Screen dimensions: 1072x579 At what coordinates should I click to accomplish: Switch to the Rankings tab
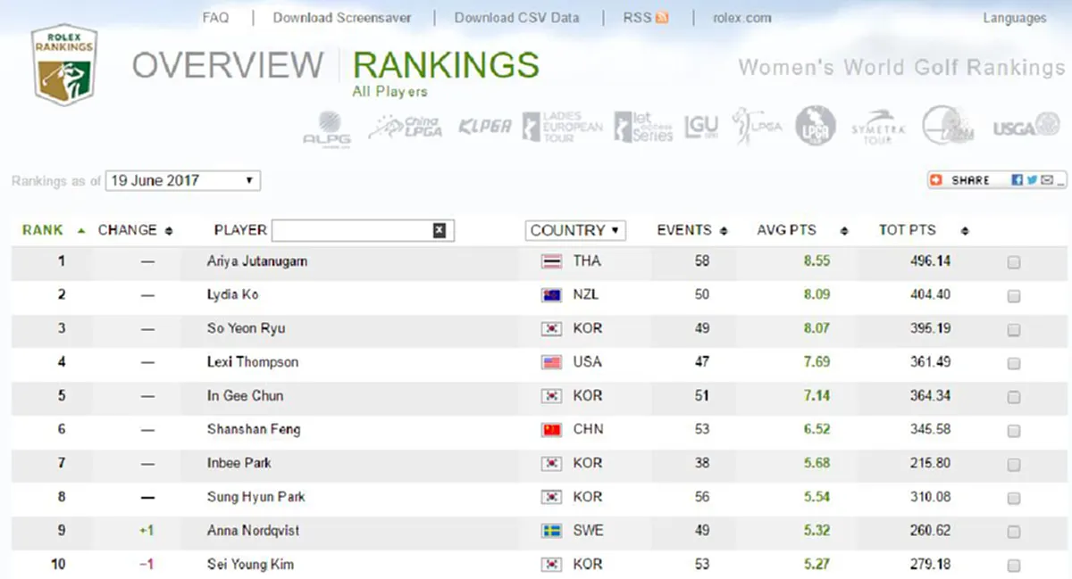click(x=446, y=65)
